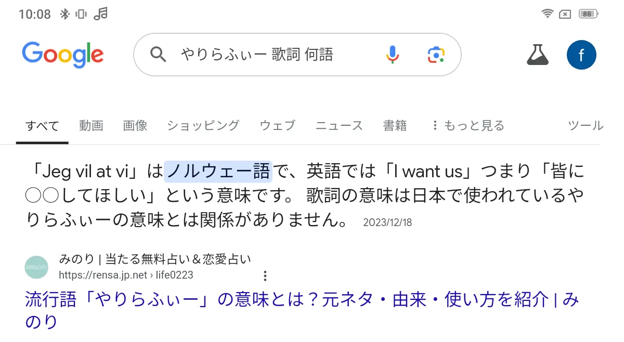Viewport: 624px width, 342px height.
Task: Open the ニュース tab
Action: [x=339, y=125]
